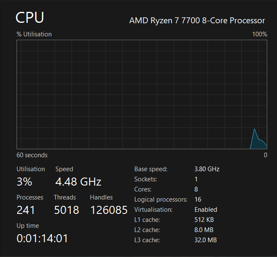Click the L3 cache 32.0 MB value
Viewport: 277px width, 257px height.
(x=205, y=240)
